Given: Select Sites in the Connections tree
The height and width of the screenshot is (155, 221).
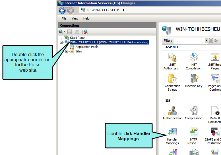Looking at the screenshot, I should pyautogui.click(x=79, y=51).
